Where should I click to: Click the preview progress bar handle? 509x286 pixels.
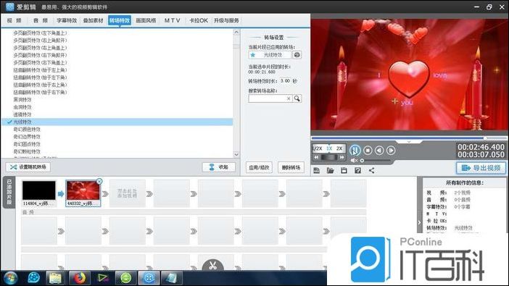tap(485, 138)
